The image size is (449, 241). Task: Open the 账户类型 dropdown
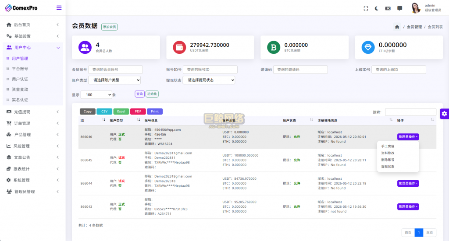click(114, 80)
